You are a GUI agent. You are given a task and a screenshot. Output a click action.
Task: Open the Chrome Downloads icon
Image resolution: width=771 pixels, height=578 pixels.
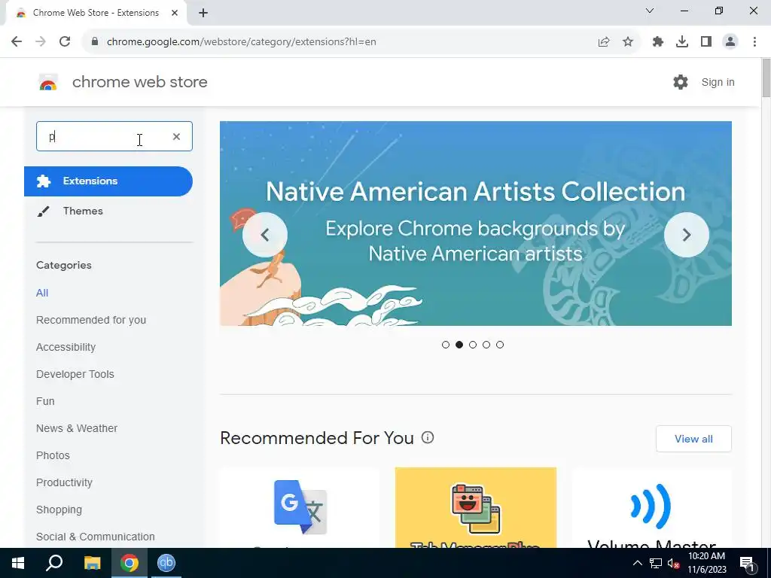pyautogui.click(x=682, y=42)
